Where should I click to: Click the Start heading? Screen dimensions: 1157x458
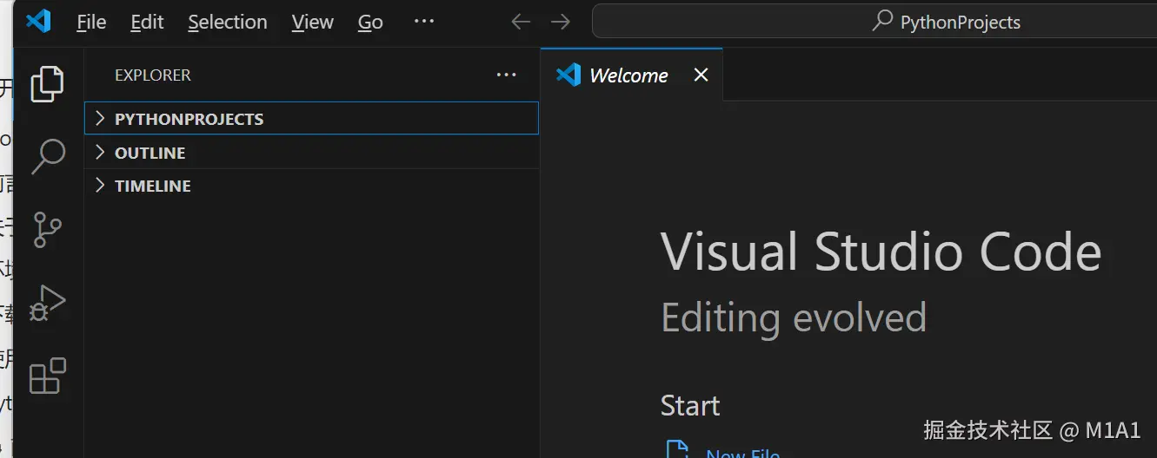[690, 406]
